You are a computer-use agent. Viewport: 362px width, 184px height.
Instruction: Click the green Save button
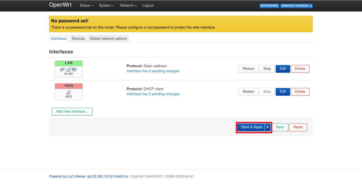click(x=280, y=127)
